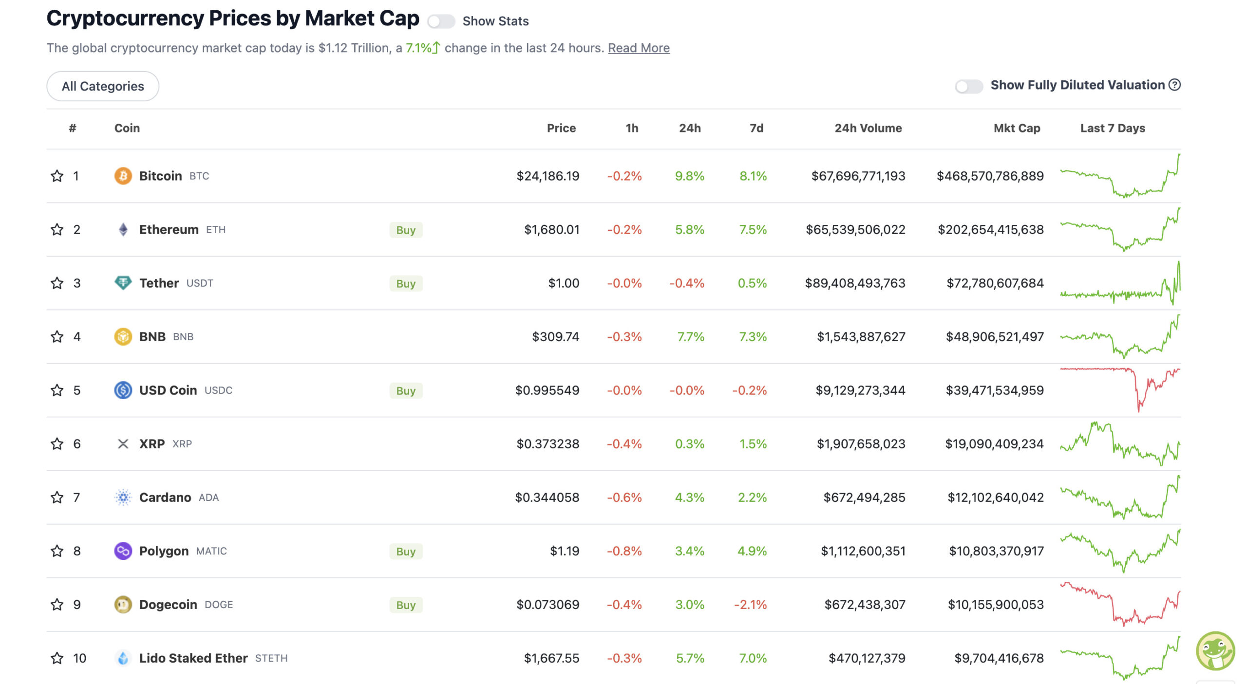Click the Dogecoin coin logo
The width and height of the screenshot is (1247, 684).
pos(123,604)
